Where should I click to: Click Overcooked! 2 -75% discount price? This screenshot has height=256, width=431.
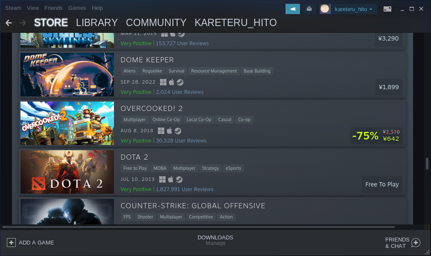click(x=376, y=136)
